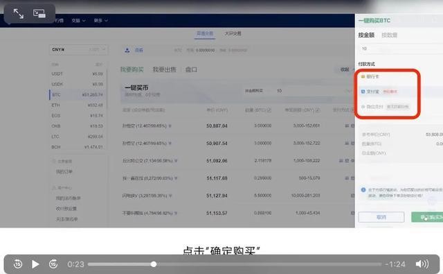Open first sidebar link below LTC/BCH list
The height and width of the screenshot is (274, 443).
(x=64, y=172)
